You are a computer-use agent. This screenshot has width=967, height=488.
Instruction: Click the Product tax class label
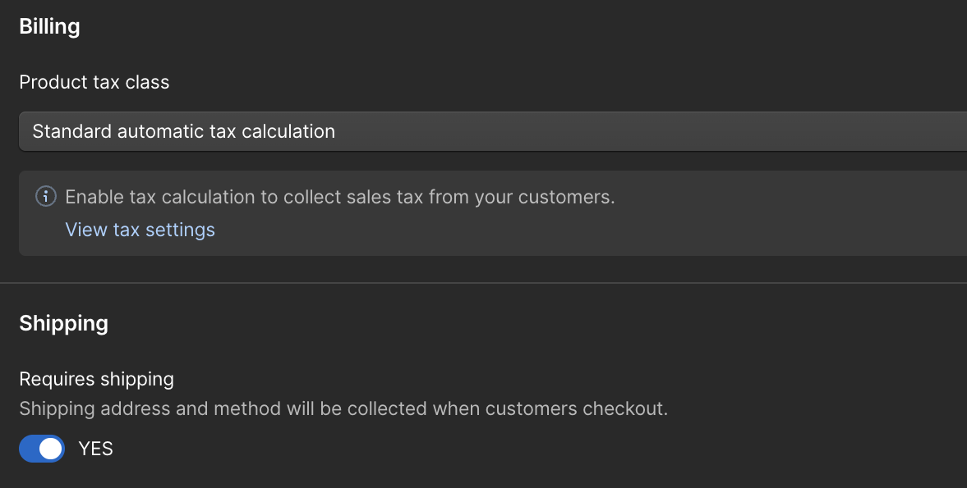pos(94,82)
